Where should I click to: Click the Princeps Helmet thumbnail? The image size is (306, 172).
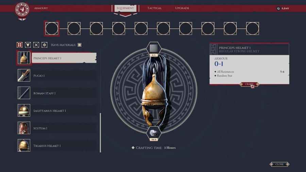click(24, 58)
